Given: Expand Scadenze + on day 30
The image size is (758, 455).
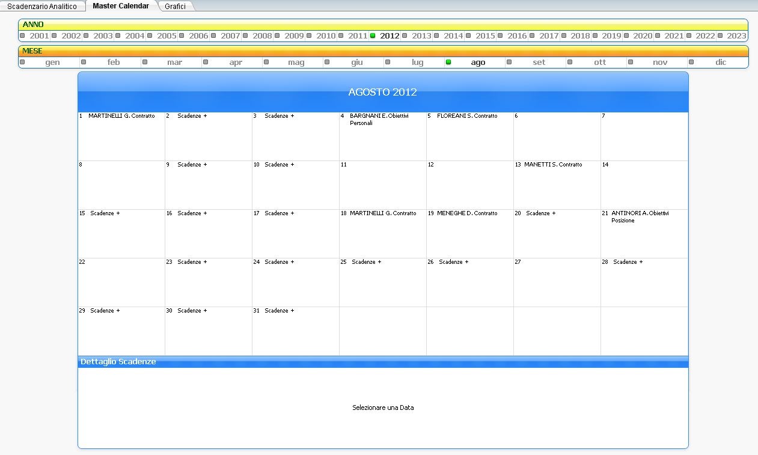Looking at the screenshot, I should 192,311.
